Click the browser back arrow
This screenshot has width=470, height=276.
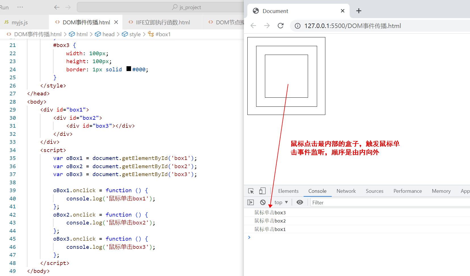click(253, 26)
